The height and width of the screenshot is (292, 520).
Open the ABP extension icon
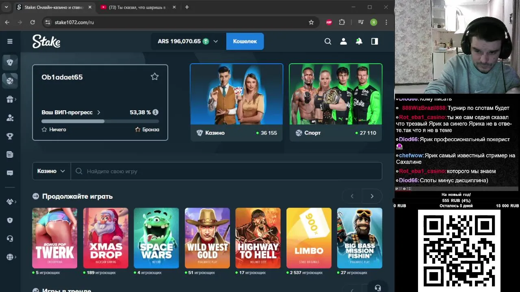329,22
